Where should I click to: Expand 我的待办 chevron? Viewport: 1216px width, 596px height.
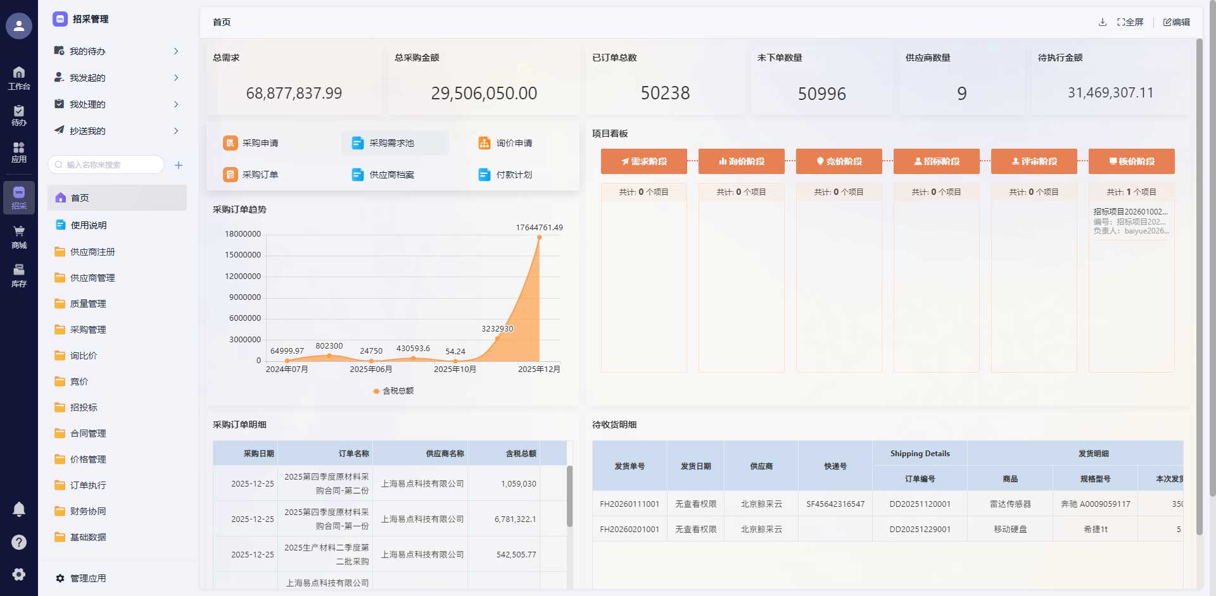176,51
